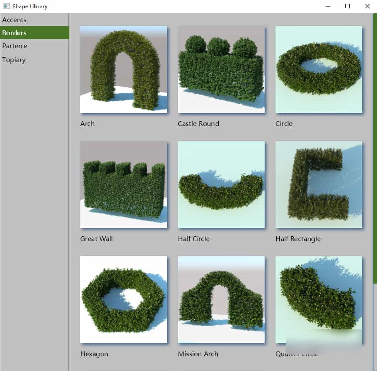This screenshot has width=377, height=371.
Task: Click the Half Circle hedge thumbnail
Action: (221, 185)
